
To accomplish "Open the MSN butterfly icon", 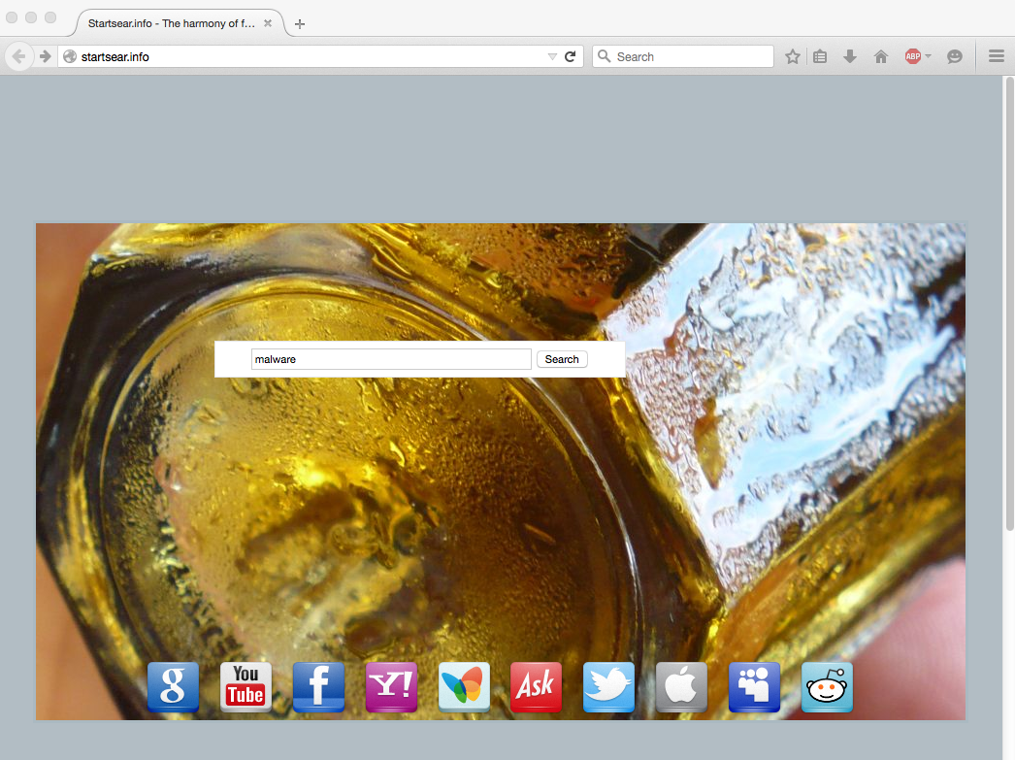I will tap(464, 687).
